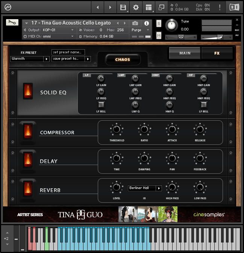Open the Warmth FX preset dropdown

point(30,59)
